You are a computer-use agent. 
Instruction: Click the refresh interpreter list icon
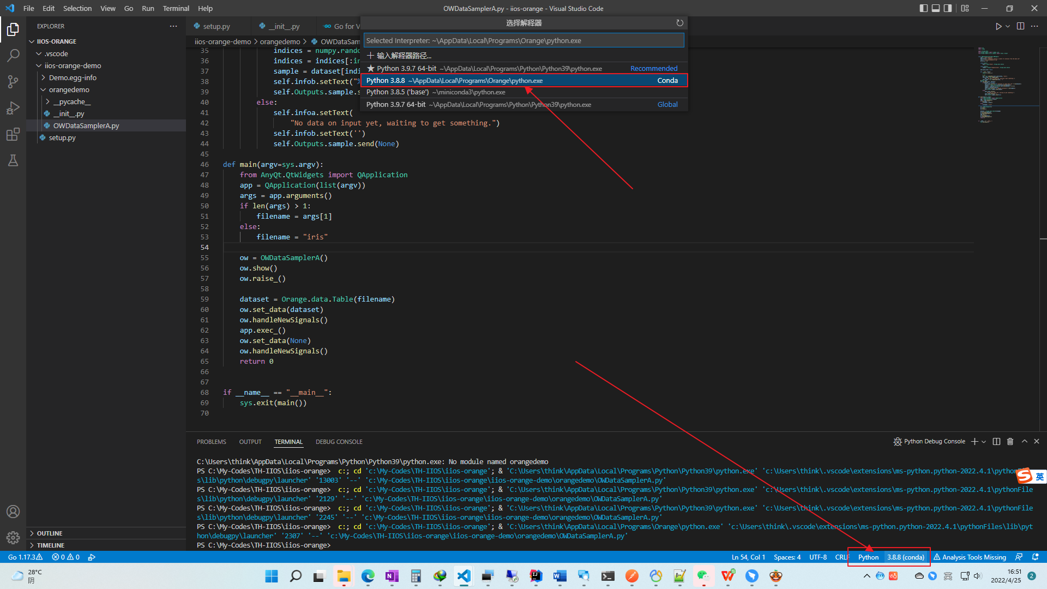point(679,23)
